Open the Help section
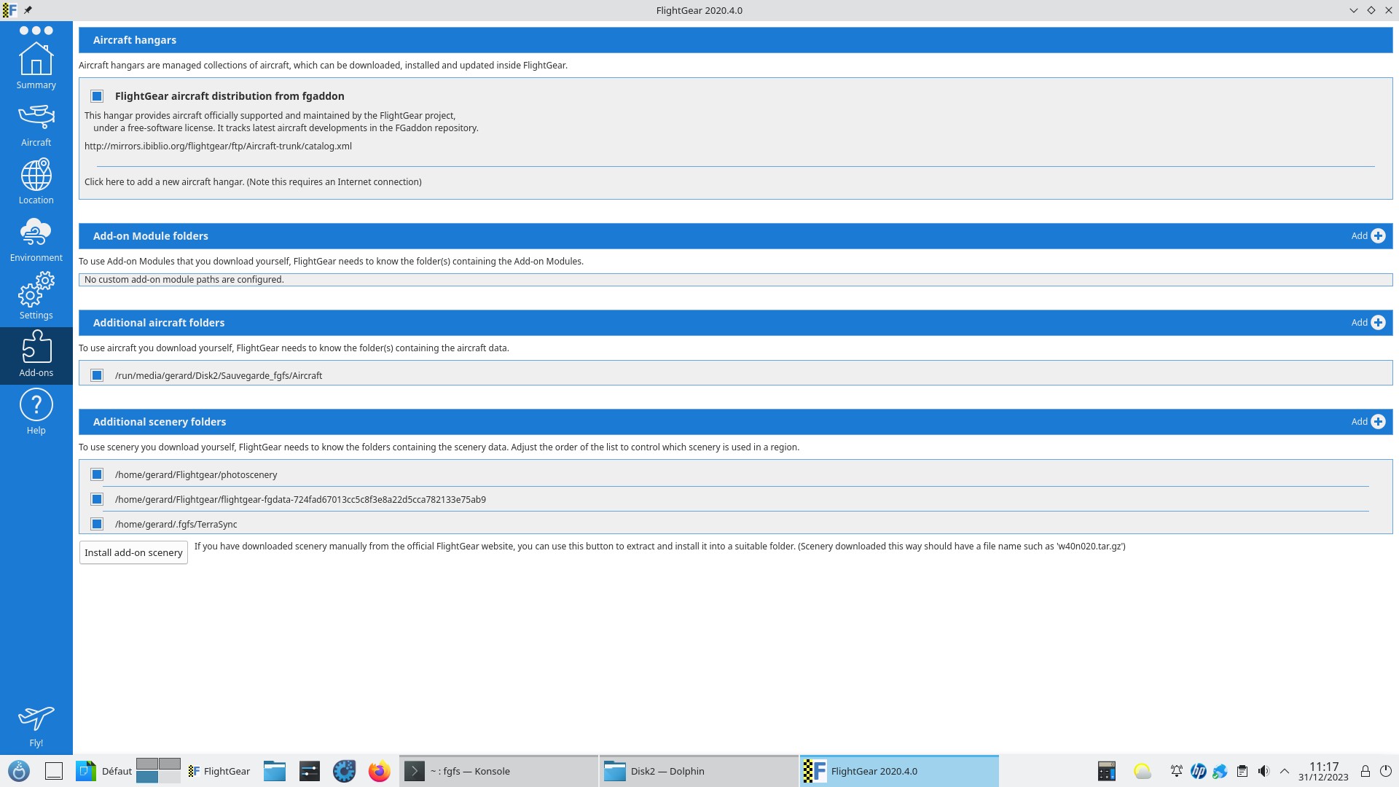Image resolution: width=1399 pixels, height=787 pixels. tap(36, 412)
